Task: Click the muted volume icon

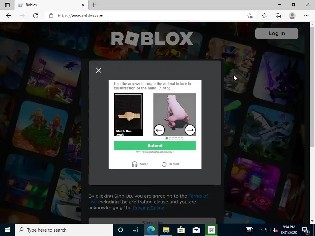Action: (275, 230)
